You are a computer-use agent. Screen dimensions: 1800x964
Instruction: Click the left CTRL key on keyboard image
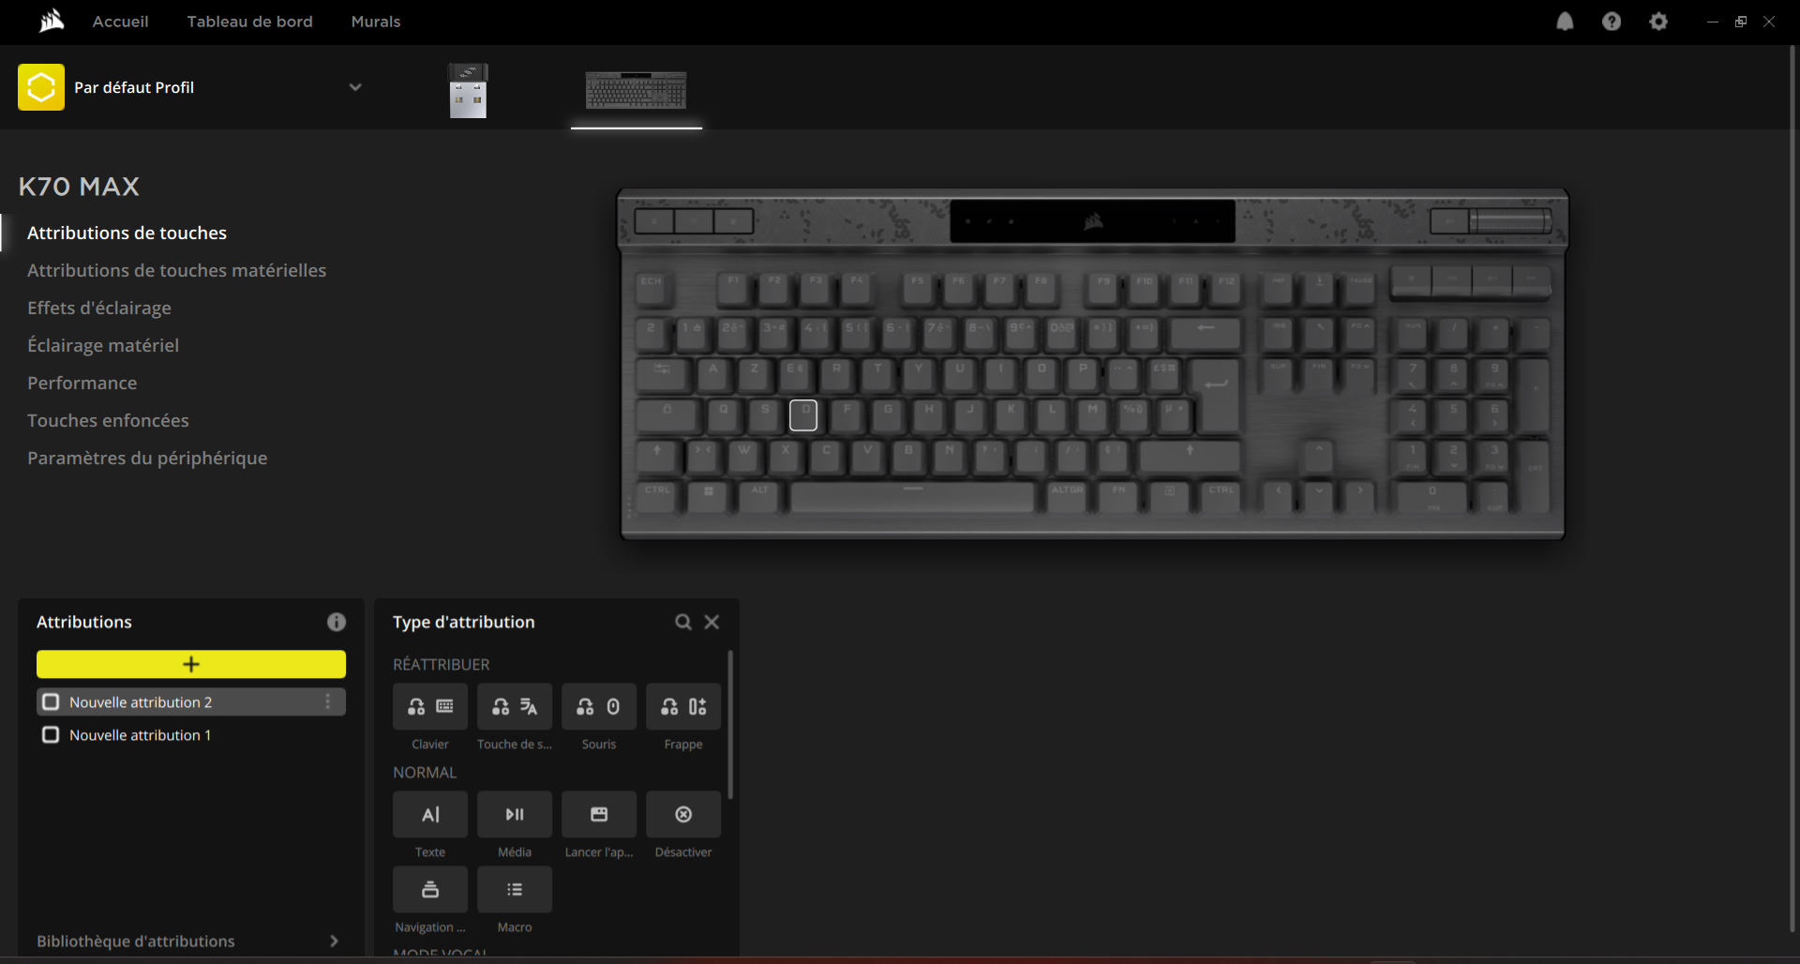tap(657, 497)
